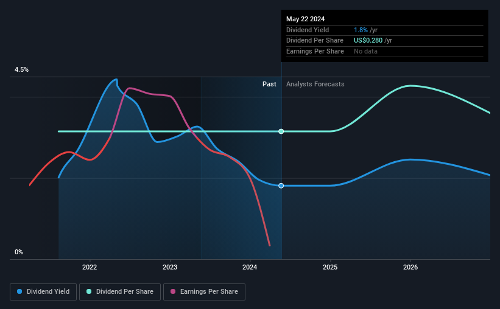Screen dimensions: 500x309
Task: Click the 2025 x-axis label
Action: tap(330, 267)
